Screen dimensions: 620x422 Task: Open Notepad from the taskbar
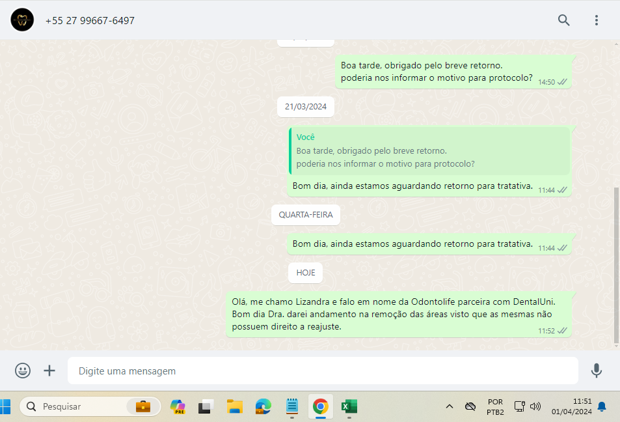292,406
